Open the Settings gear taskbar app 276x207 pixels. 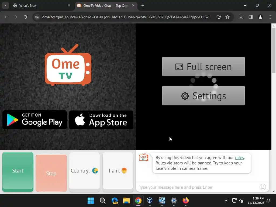tap(174, 201)
